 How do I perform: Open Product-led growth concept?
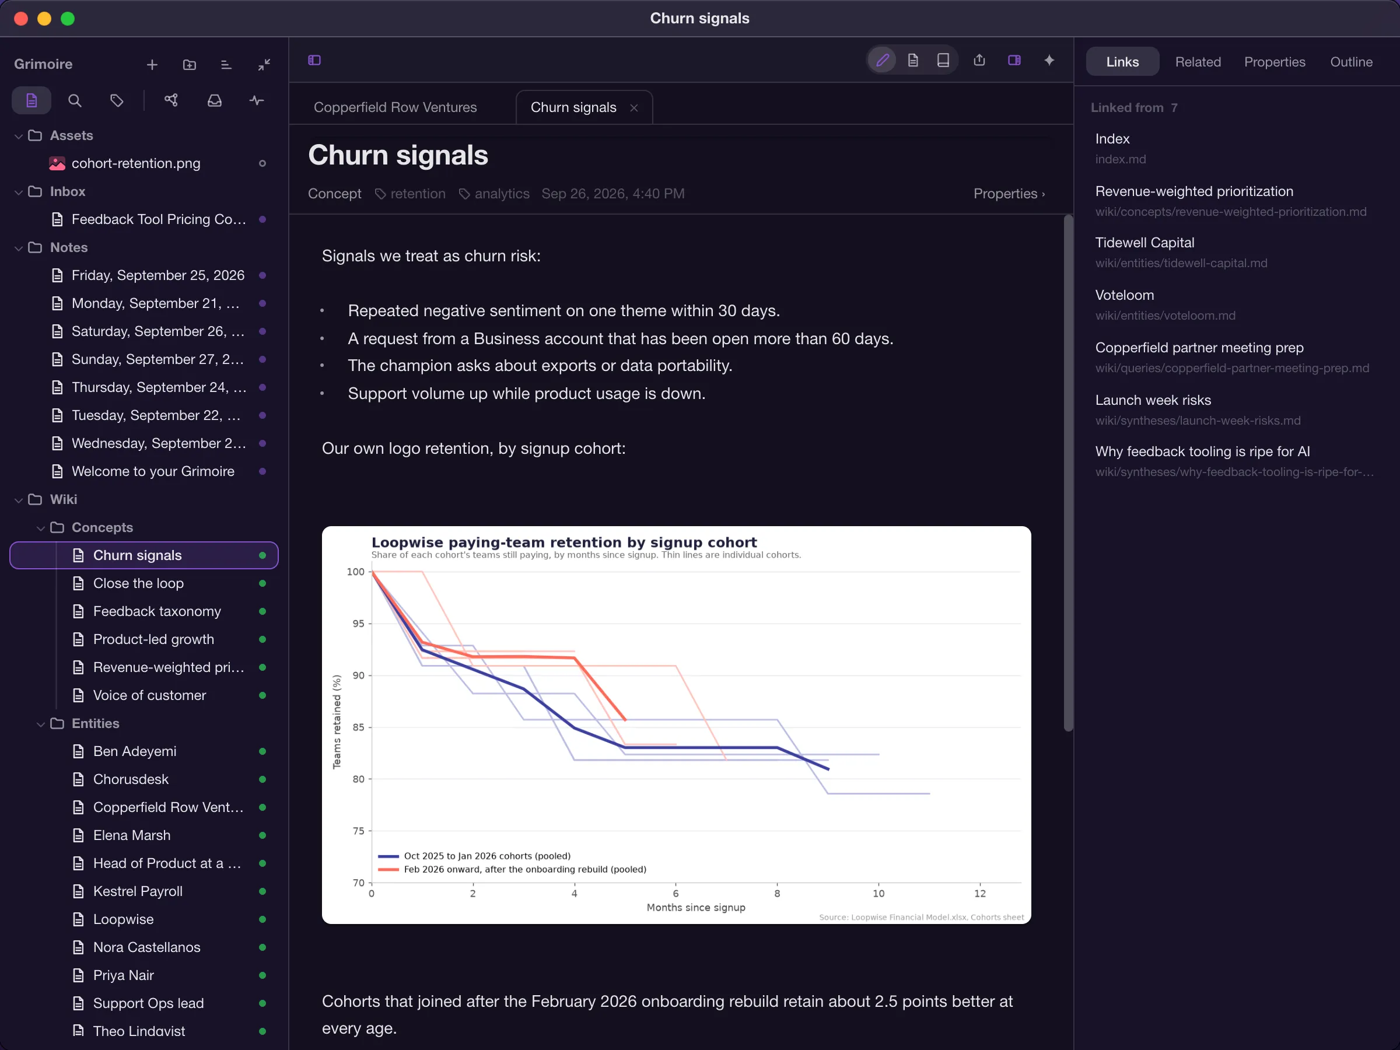(x=144, y=639)
